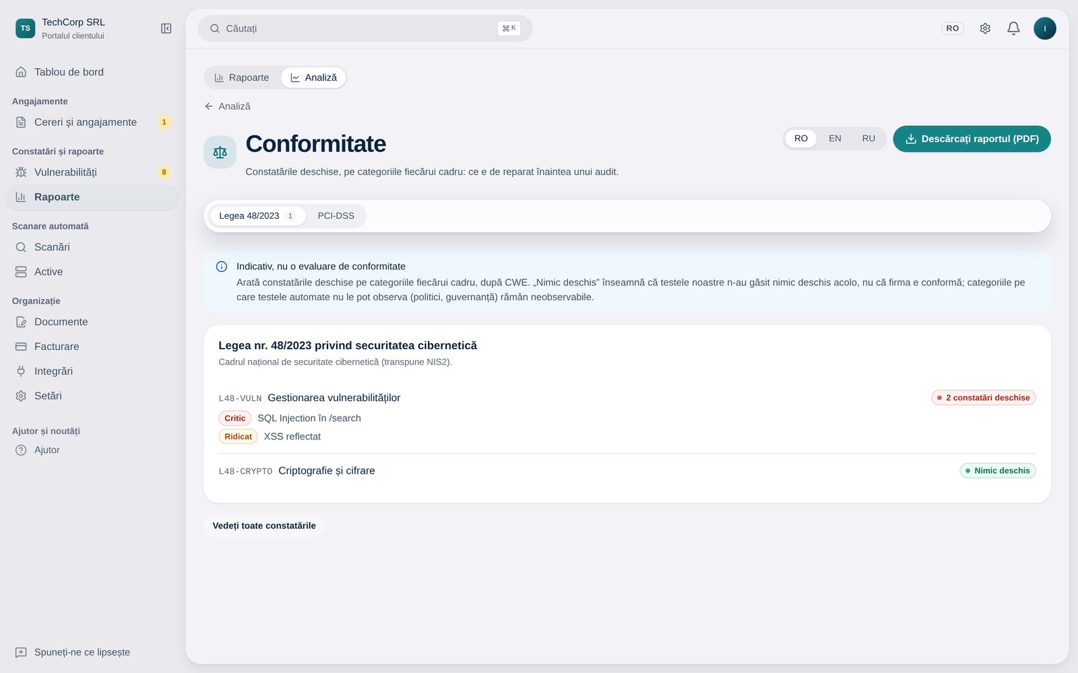Open Spuneți-ne ce lipsește feedback
1078x673 pixels.
tap(73, 652)
